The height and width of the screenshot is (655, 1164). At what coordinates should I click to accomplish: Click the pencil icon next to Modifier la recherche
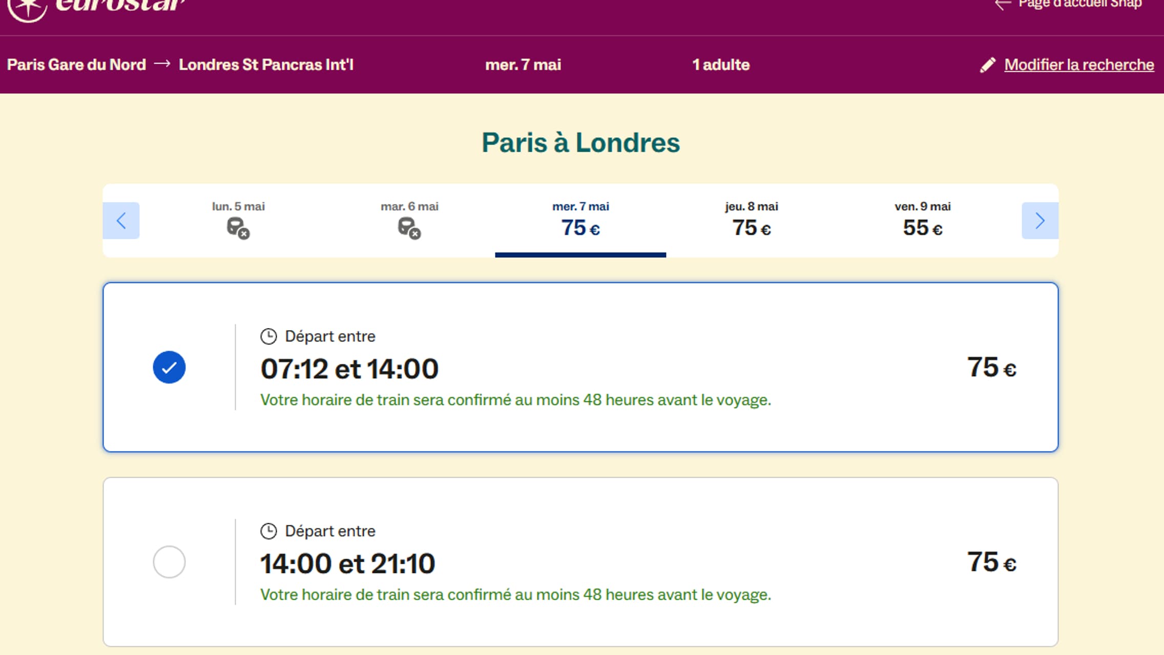pos(988,65)
